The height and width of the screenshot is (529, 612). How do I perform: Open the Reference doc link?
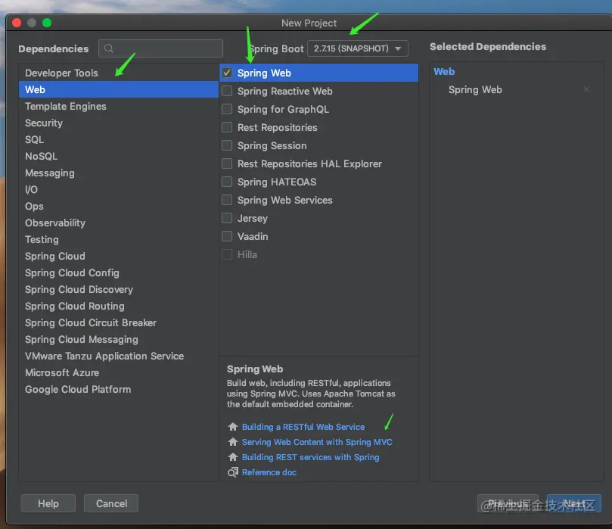[x=269, y=472]
